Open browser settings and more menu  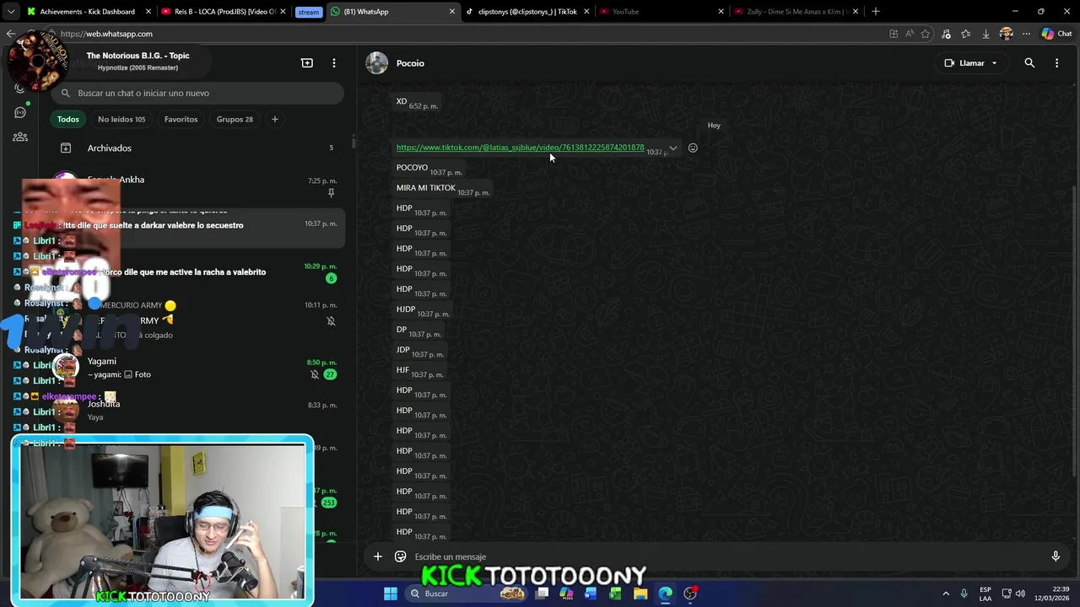click(1026, 34)
